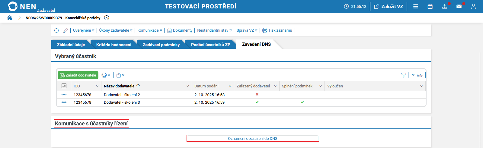
Task: Click the session clock 21:55:12
Action: coord(355,6)
